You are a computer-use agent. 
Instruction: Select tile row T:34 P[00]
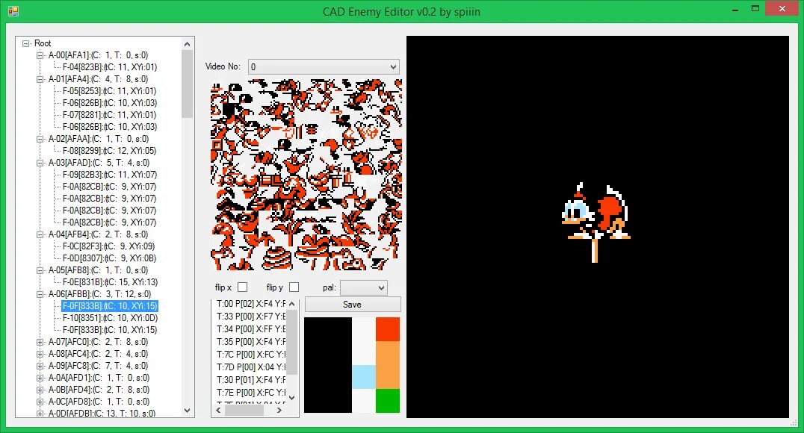click(250, 329)
